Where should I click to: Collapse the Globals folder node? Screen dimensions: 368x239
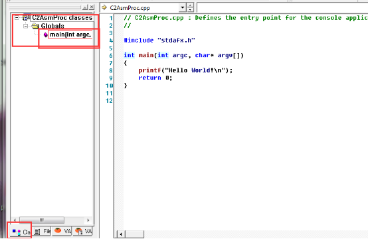[x=26, y=26]
